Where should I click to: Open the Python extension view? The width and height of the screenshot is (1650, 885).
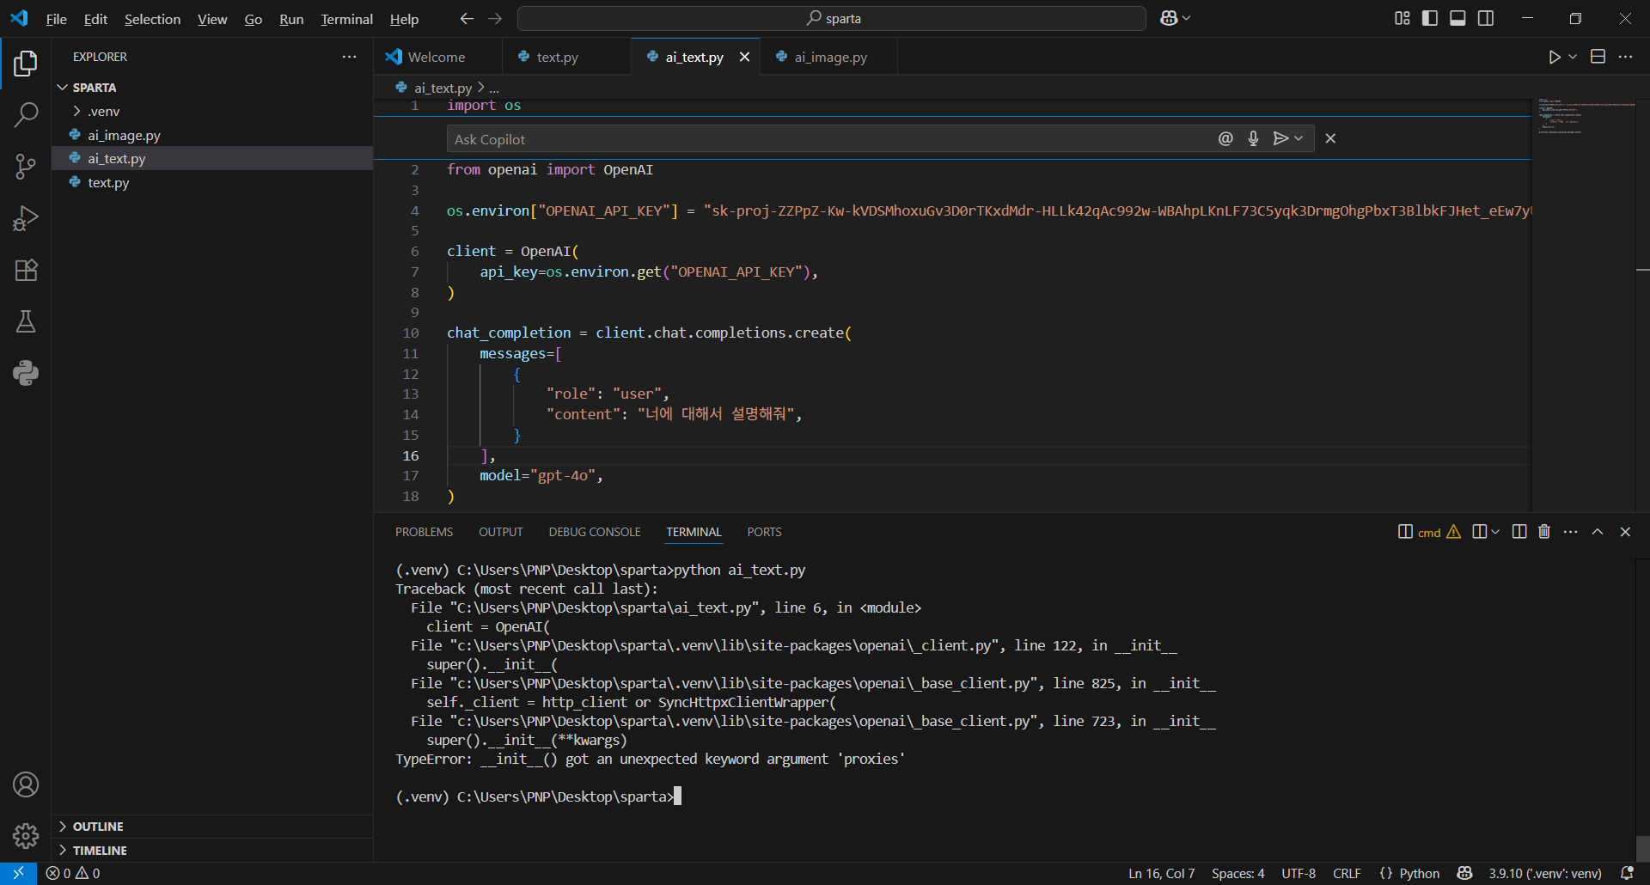[26, 373]
